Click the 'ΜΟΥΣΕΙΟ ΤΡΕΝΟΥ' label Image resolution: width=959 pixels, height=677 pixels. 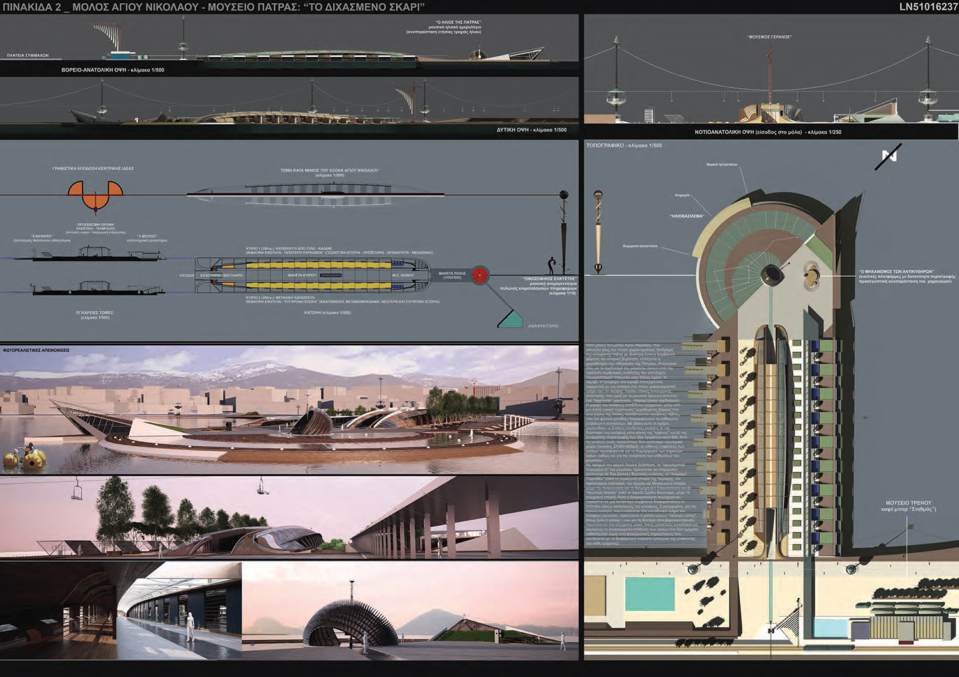coord(908,503)
